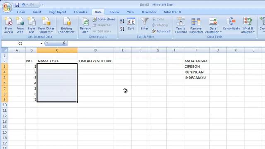Select the CIREBON cell
The width and height of the screenshot is (265, 149).
197,67
